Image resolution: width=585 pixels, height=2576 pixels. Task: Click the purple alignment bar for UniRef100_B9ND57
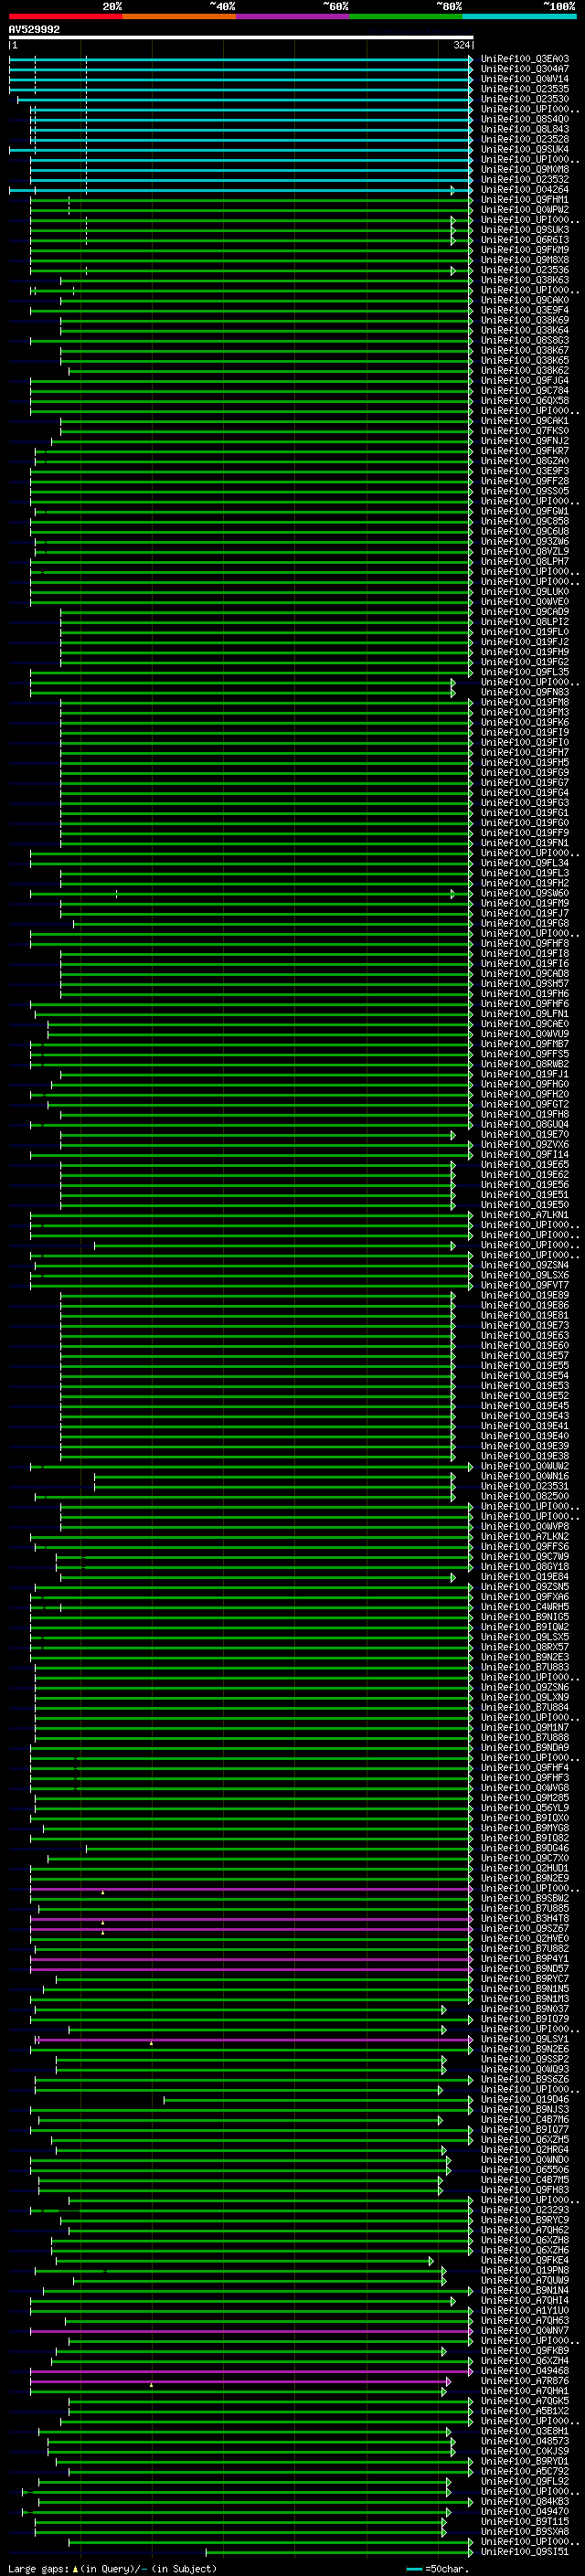point(250,1969)
